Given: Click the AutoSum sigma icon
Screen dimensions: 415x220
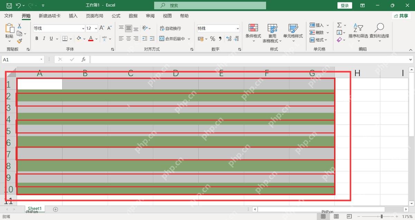Looking at the screenshot, I should 339,25.
